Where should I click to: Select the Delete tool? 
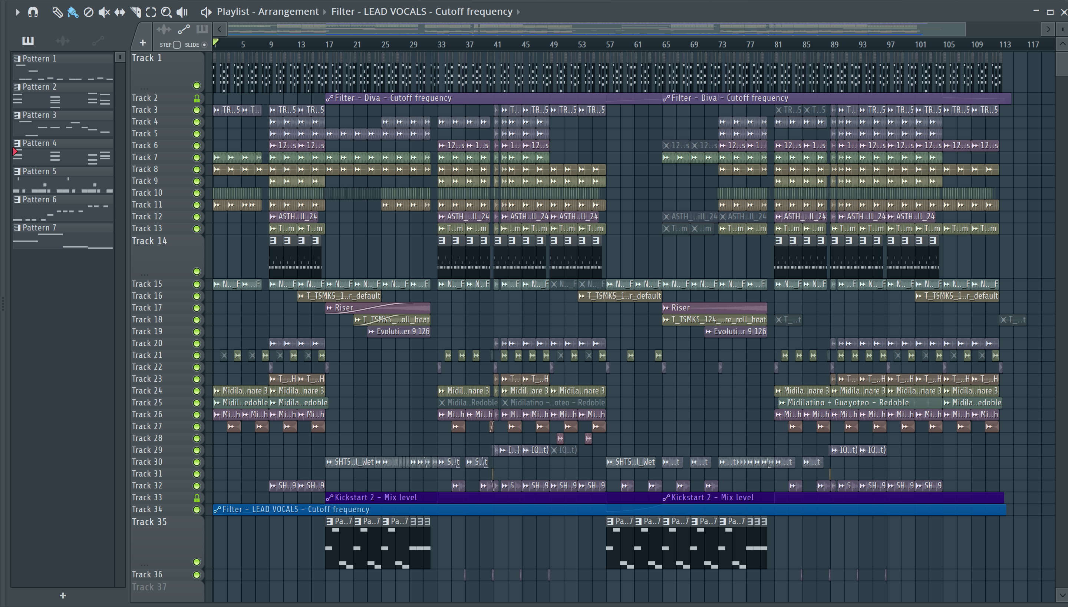(88, 12)
